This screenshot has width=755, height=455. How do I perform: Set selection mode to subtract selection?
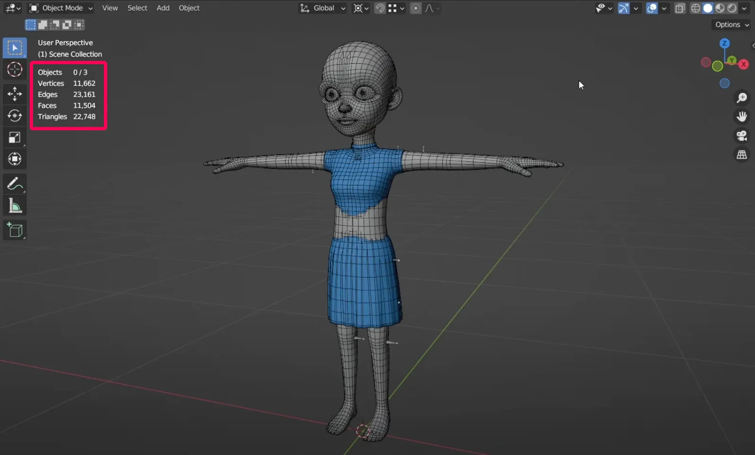pos(55,25)
